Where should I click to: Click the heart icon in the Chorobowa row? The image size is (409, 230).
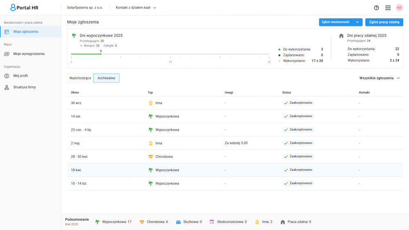[151, 156]
